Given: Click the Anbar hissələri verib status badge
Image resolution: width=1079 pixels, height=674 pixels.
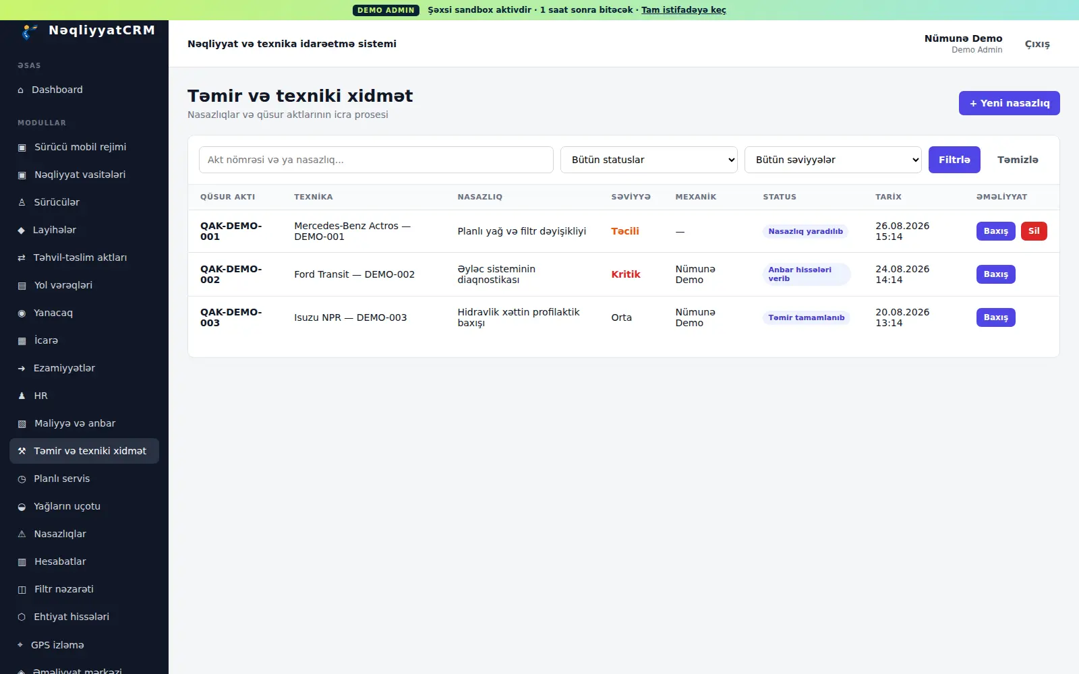Looking at the screenshot, I should click(807, 274).
